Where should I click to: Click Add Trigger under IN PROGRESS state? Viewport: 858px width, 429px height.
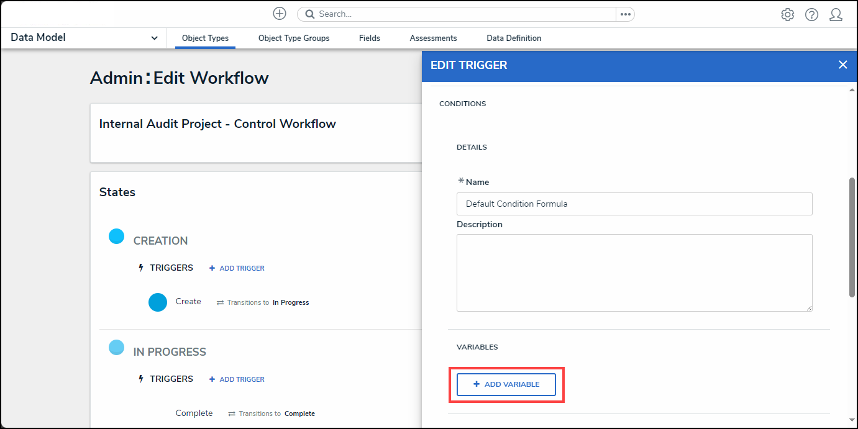pos(237,379)
